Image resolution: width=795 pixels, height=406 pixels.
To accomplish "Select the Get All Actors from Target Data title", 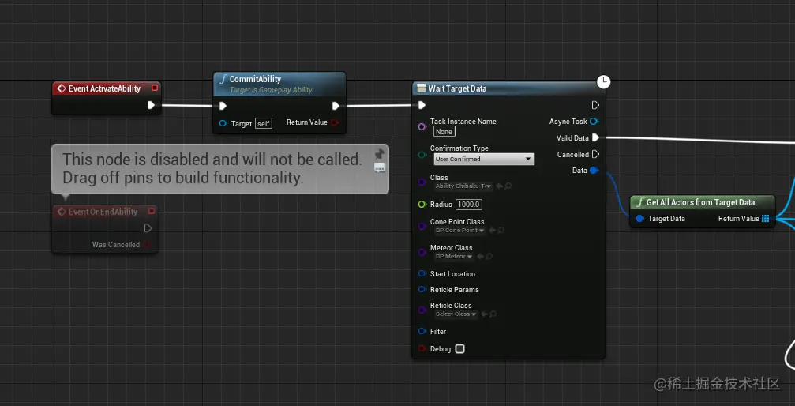I will [x=700, y=202].
